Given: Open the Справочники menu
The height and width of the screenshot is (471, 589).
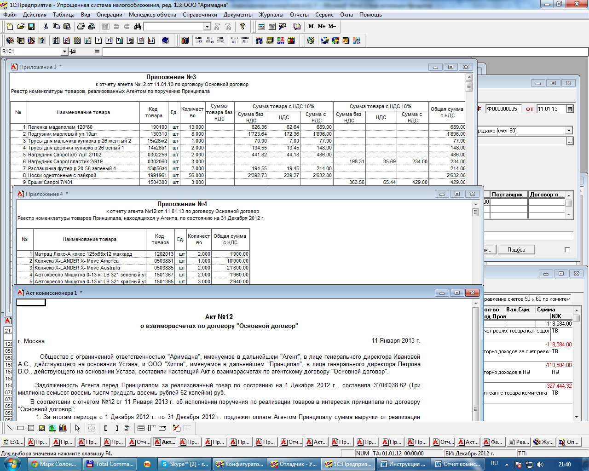Looking at the screenshot, I should tap(200, 15).
